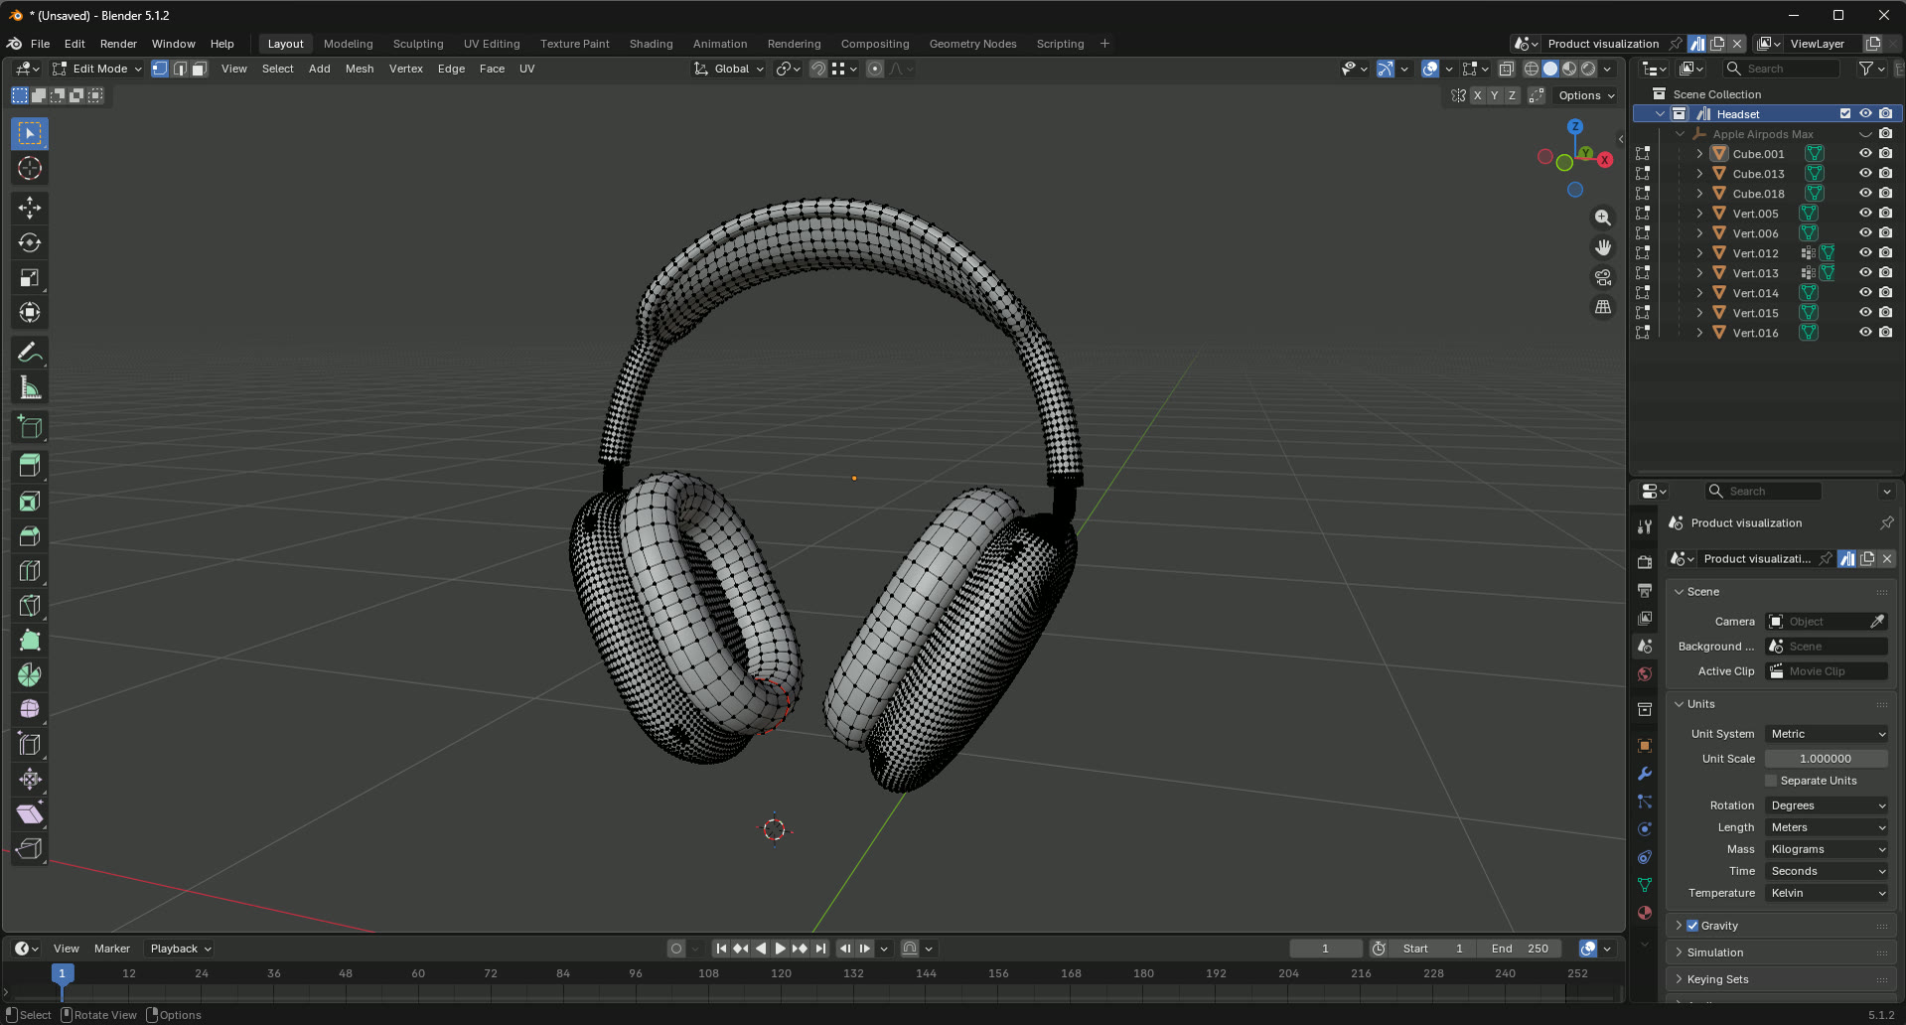Activate the Spin tool

point(30,675)
